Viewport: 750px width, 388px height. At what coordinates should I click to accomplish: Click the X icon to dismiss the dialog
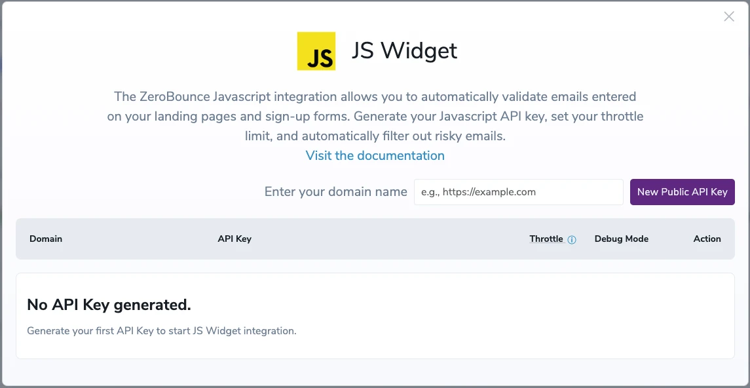(728, 16)
